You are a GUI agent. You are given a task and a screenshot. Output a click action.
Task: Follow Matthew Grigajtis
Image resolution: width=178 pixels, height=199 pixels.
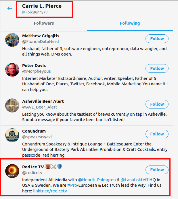157,39
